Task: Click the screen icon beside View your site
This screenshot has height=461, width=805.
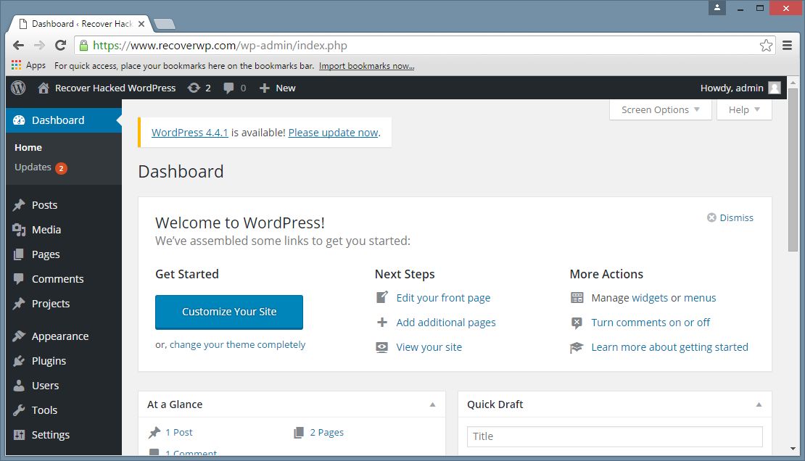Action: pyautogui.click(x=382, y=347)
